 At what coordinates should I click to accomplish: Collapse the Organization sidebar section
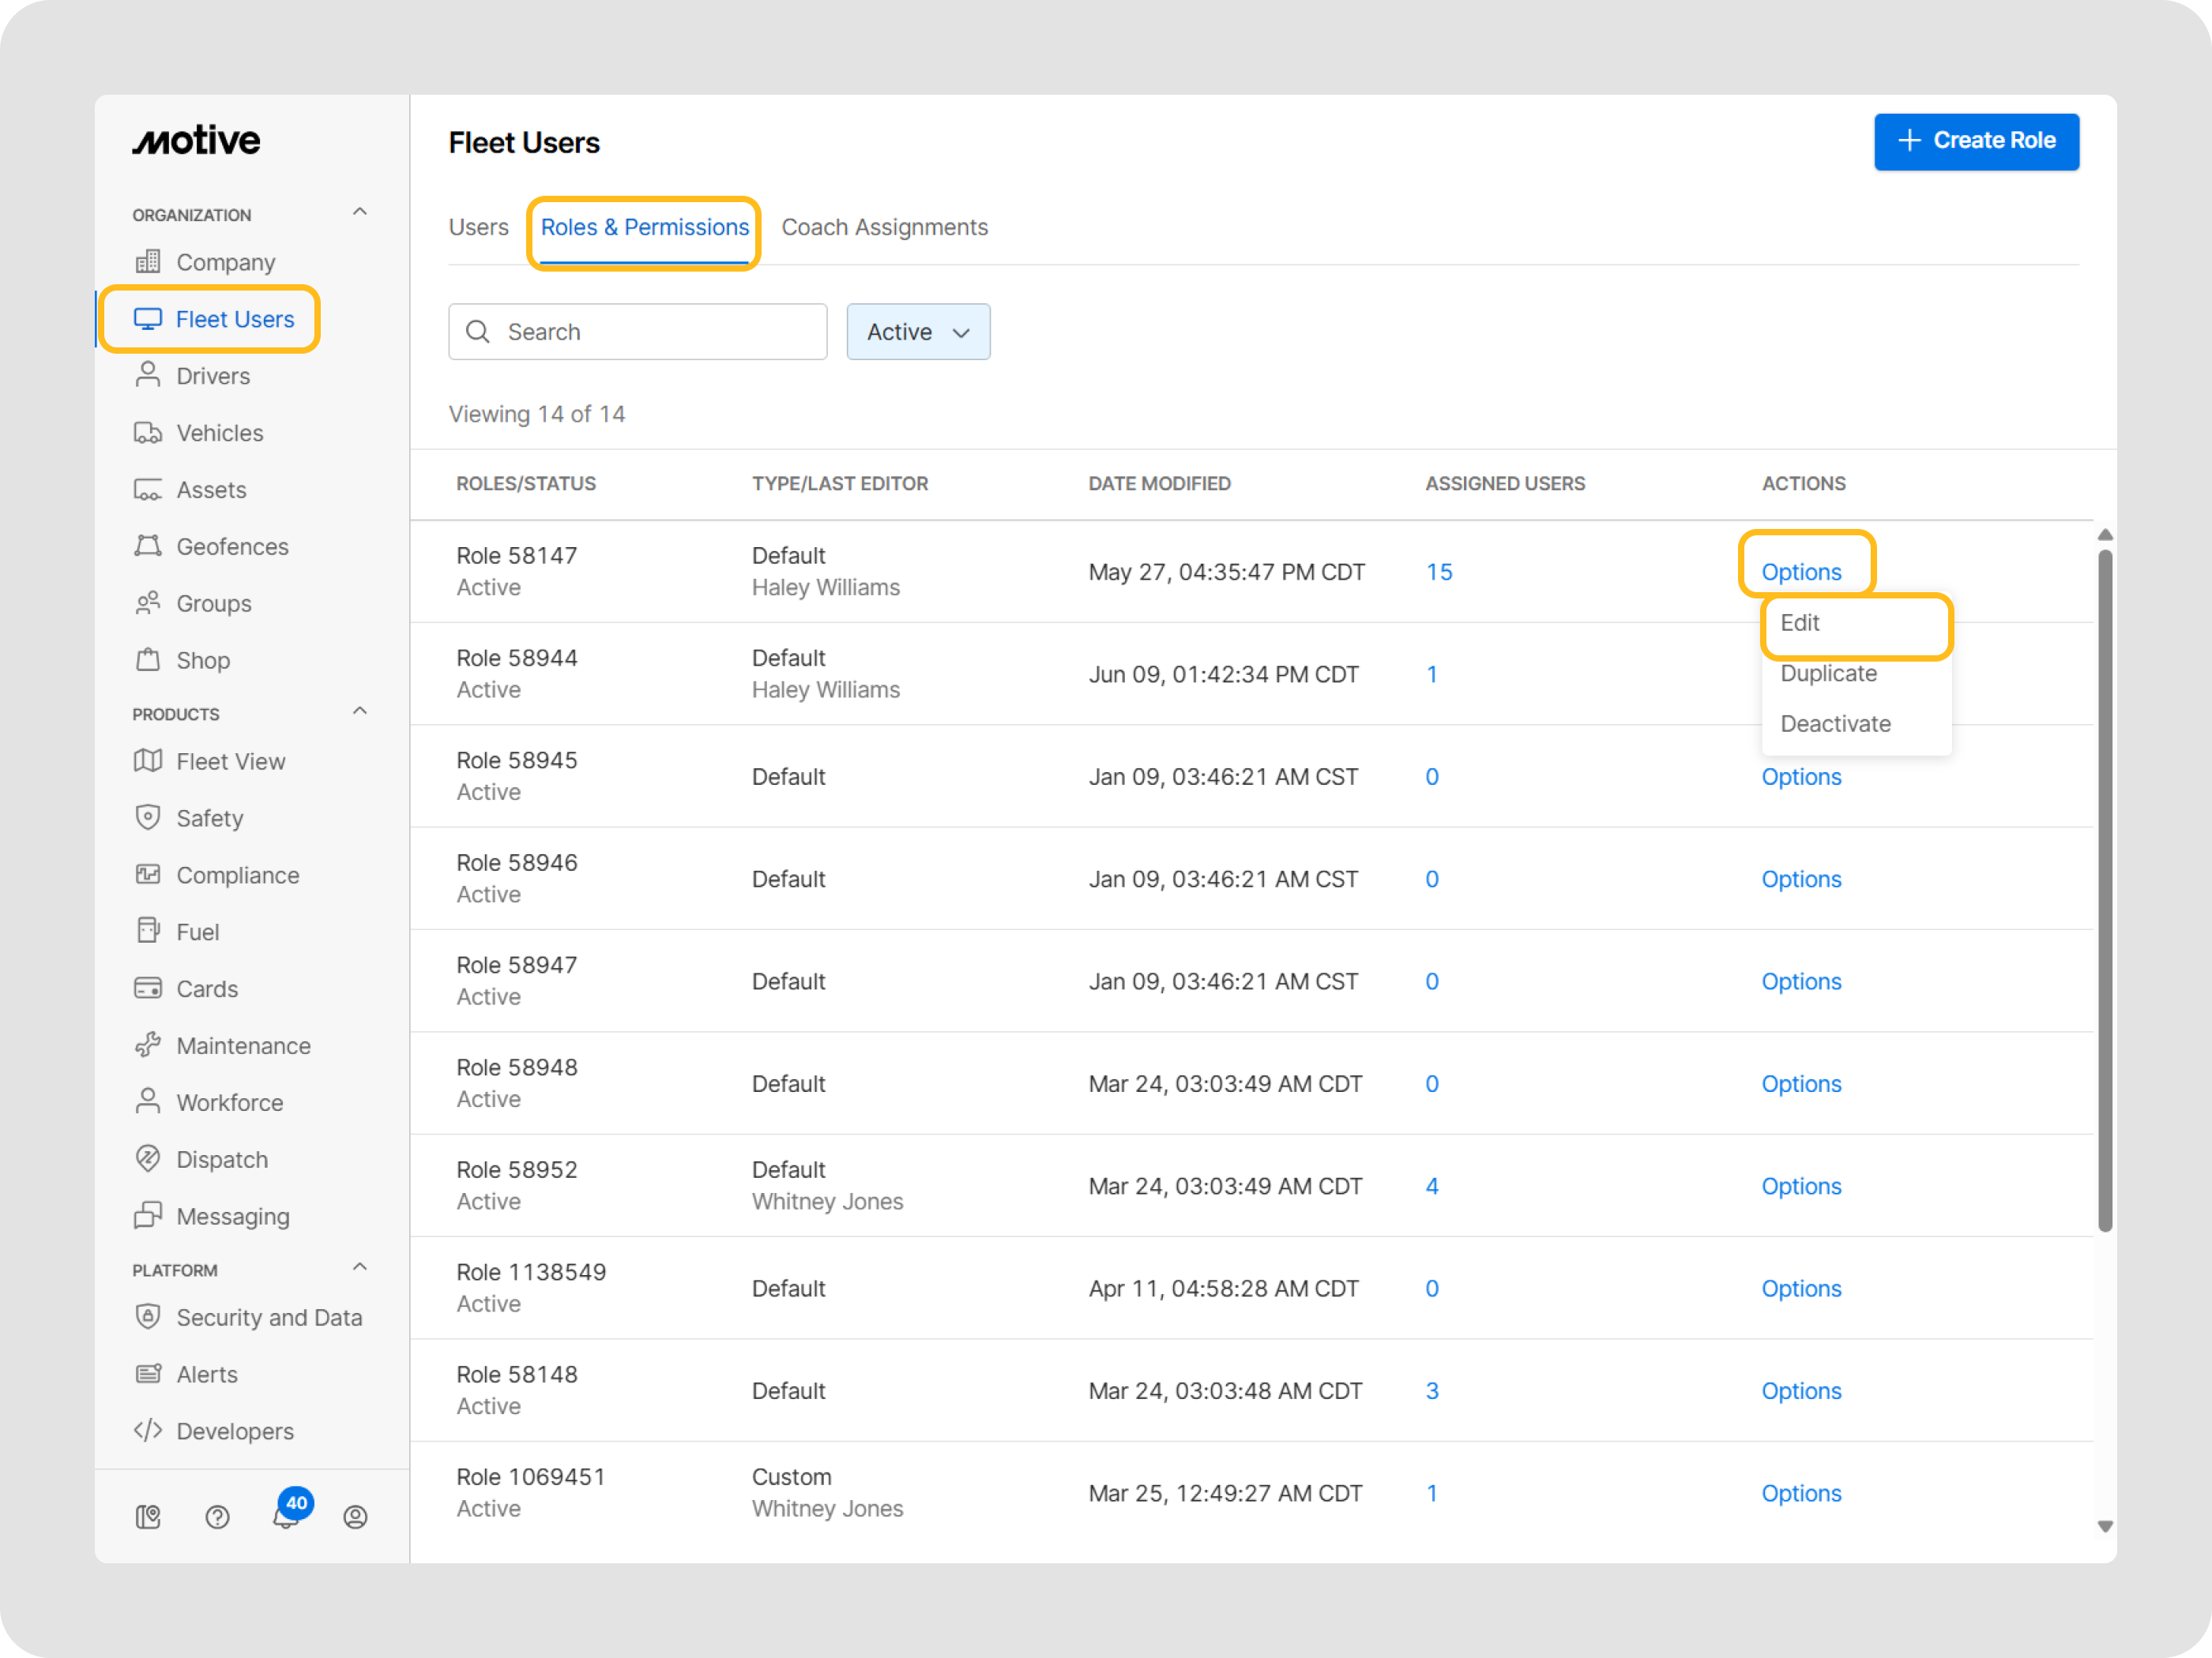tap(360, 212)
